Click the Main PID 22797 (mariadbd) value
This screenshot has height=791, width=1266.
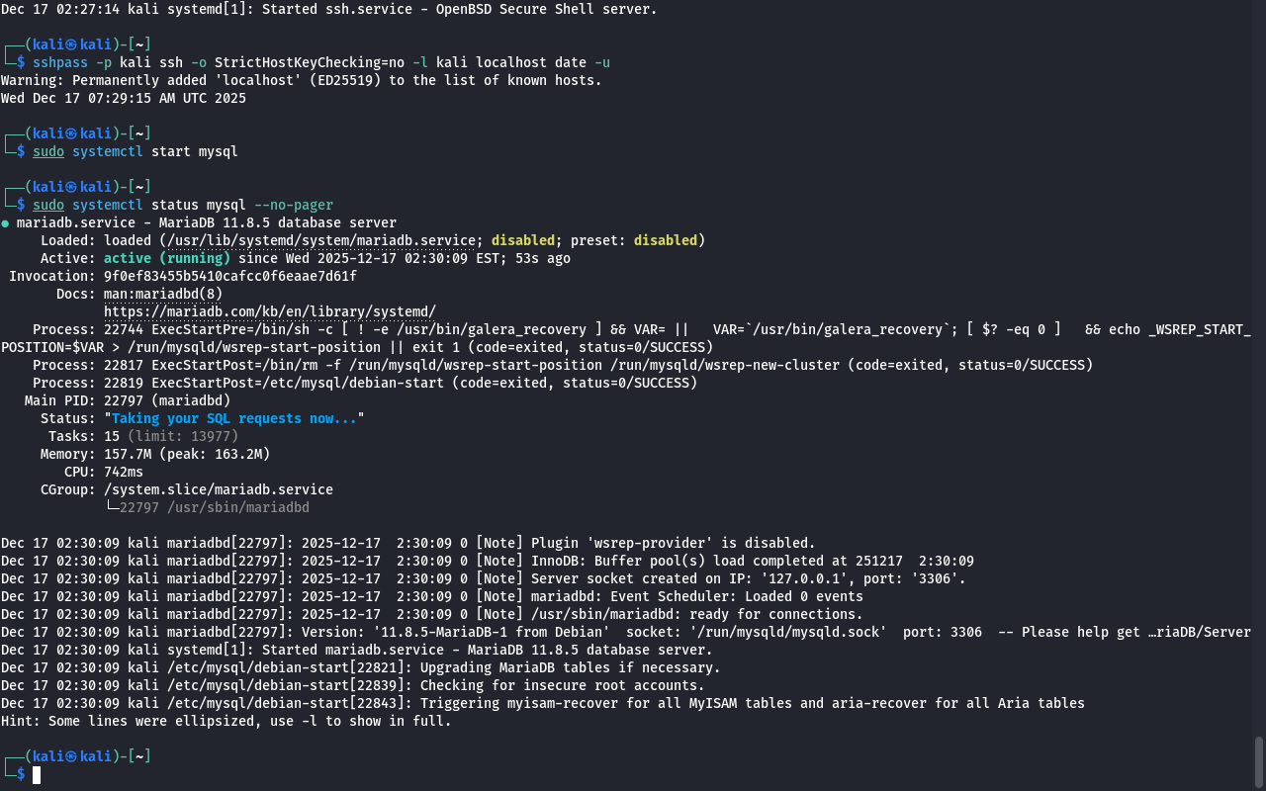coord(166,400)
